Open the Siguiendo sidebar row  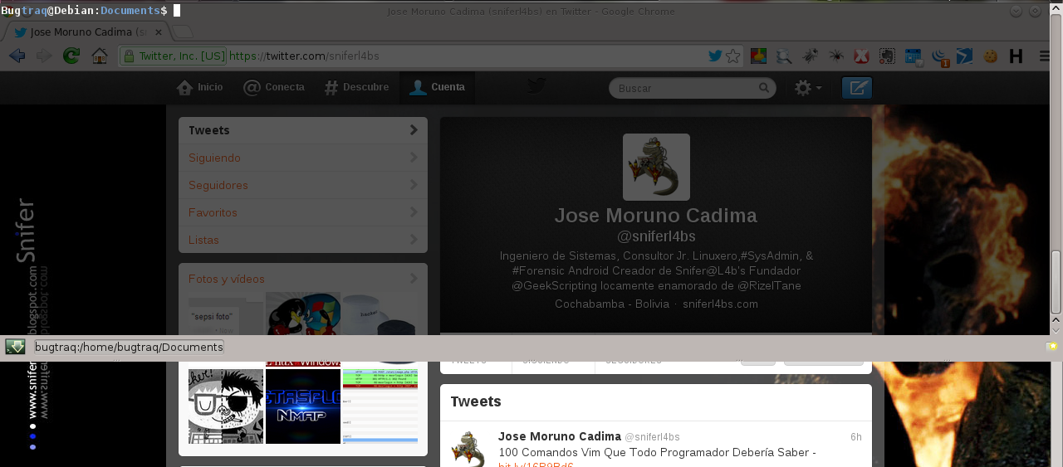[x=303, y=158]
